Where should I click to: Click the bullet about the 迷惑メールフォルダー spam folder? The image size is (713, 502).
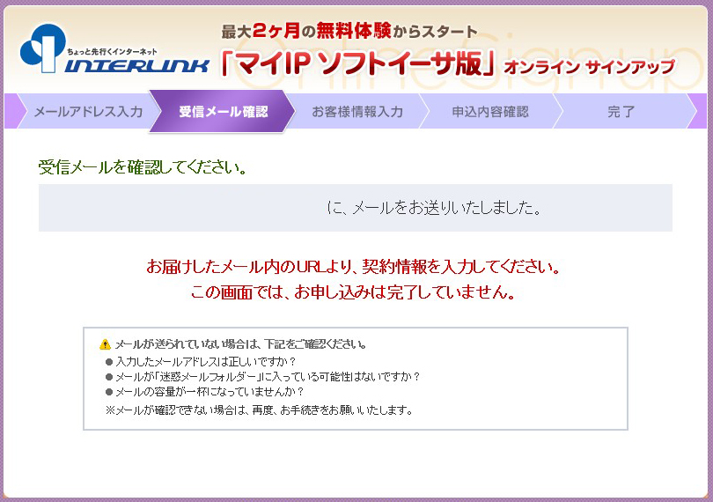262,376
